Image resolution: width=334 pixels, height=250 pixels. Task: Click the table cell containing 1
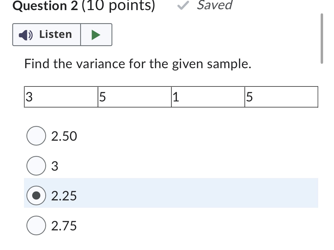pyautogui.click(x=207, y=97)
